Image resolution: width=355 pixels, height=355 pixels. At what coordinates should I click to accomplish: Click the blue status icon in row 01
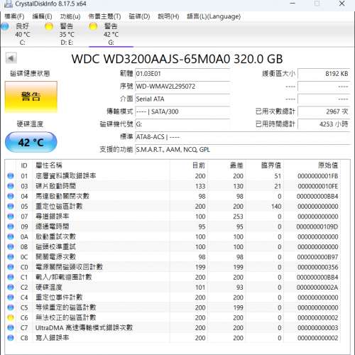[11, 176]
